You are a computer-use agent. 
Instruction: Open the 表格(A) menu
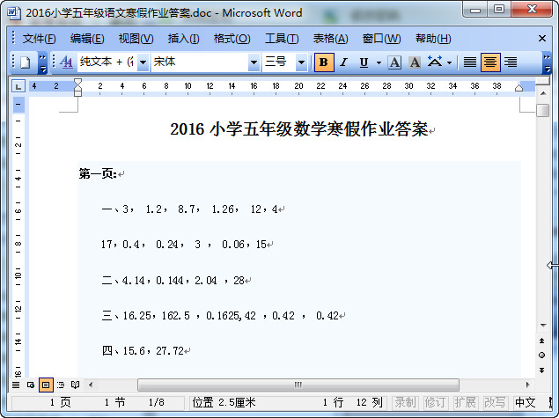[x=330, y=39]
